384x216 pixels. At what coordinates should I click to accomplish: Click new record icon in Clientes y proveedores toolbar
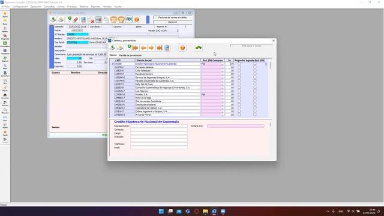(128, 48)
